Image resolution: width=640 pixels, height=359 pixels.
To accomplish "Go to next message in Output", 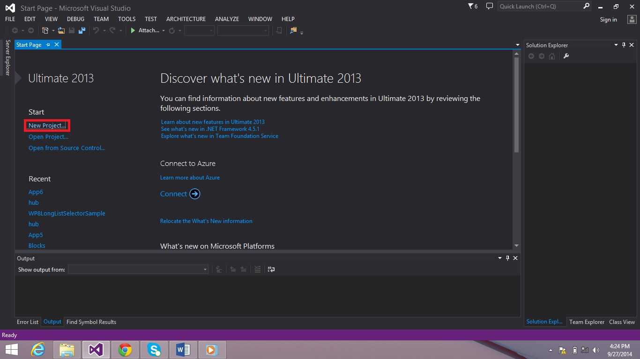I will tap(243, 269).
